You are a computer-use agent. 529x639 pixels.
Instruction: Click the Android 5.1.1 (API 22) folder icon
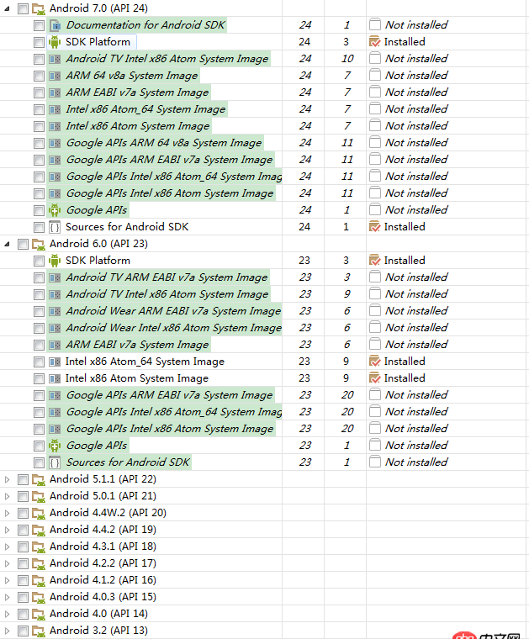(39, 479)
